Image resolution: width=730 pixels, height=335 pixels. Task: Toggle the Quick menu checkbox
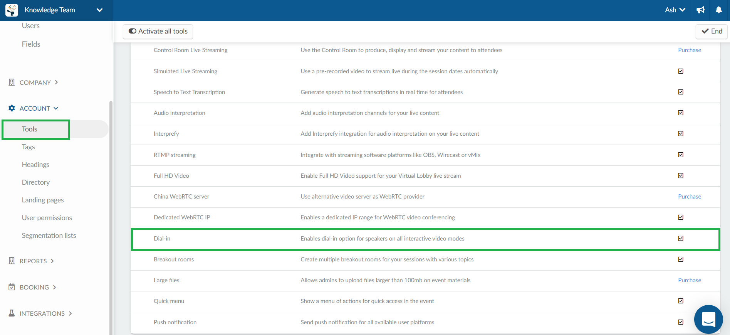tap(681, 301)
